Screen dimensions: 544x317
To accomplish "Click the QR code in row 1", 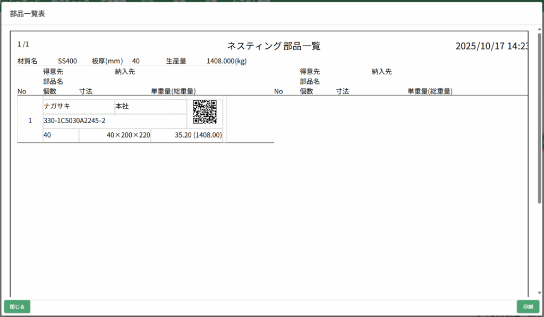I will pyautogui.click(x=205, y=112).
